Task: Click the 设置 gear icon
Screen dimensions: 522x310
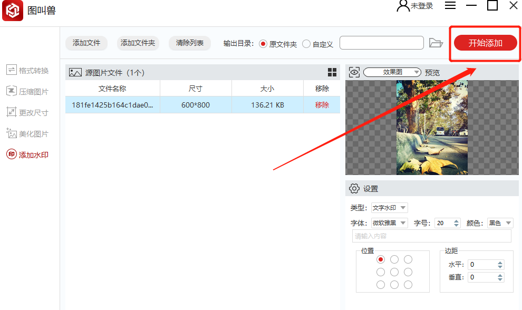Action: [354, 188]
